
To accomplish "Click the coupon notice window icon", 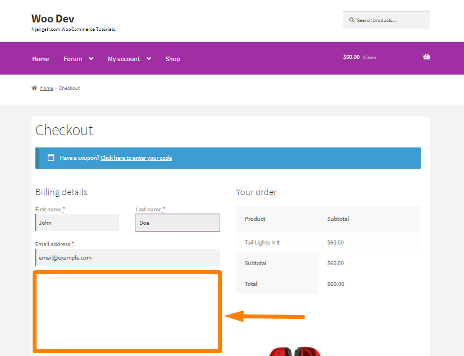I will 51,158.
